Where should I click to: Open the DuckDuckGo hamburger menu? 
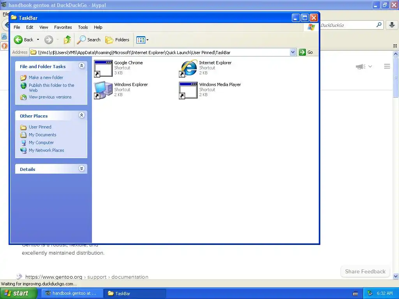pyautogui.click(x=387, y=66)
